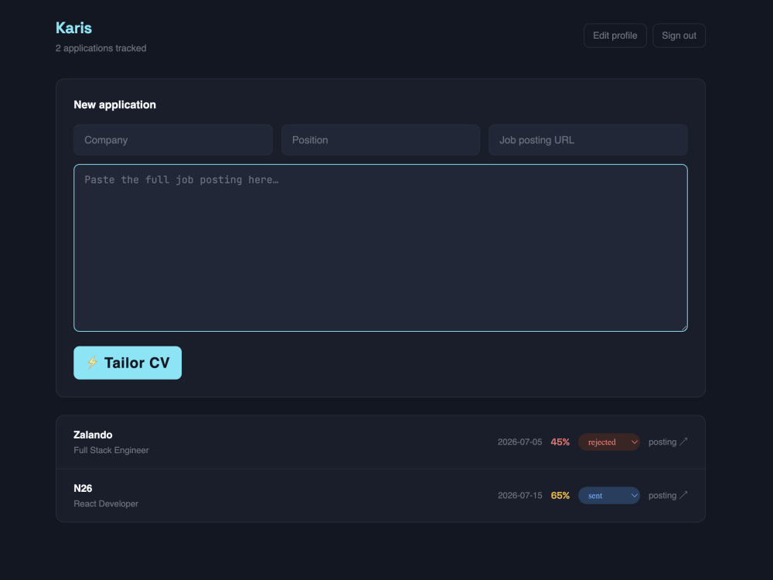Viewport: 773px width, 580px height.
Task: Click the 2 applications tracked text
Action: 100,48
